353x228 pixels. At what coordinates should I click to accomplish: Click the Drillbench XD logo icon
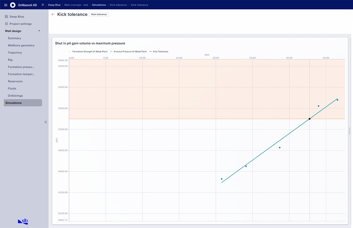pyautogui.click(x=13, y=5)
